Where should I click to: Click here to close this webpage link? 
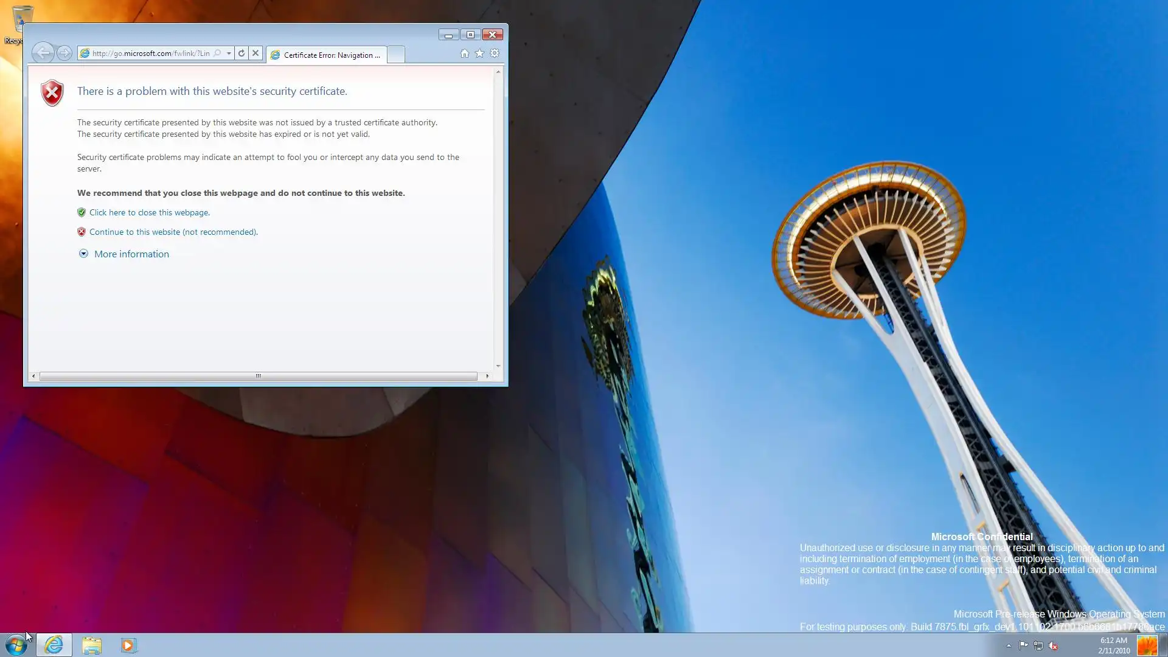point(149,212)
